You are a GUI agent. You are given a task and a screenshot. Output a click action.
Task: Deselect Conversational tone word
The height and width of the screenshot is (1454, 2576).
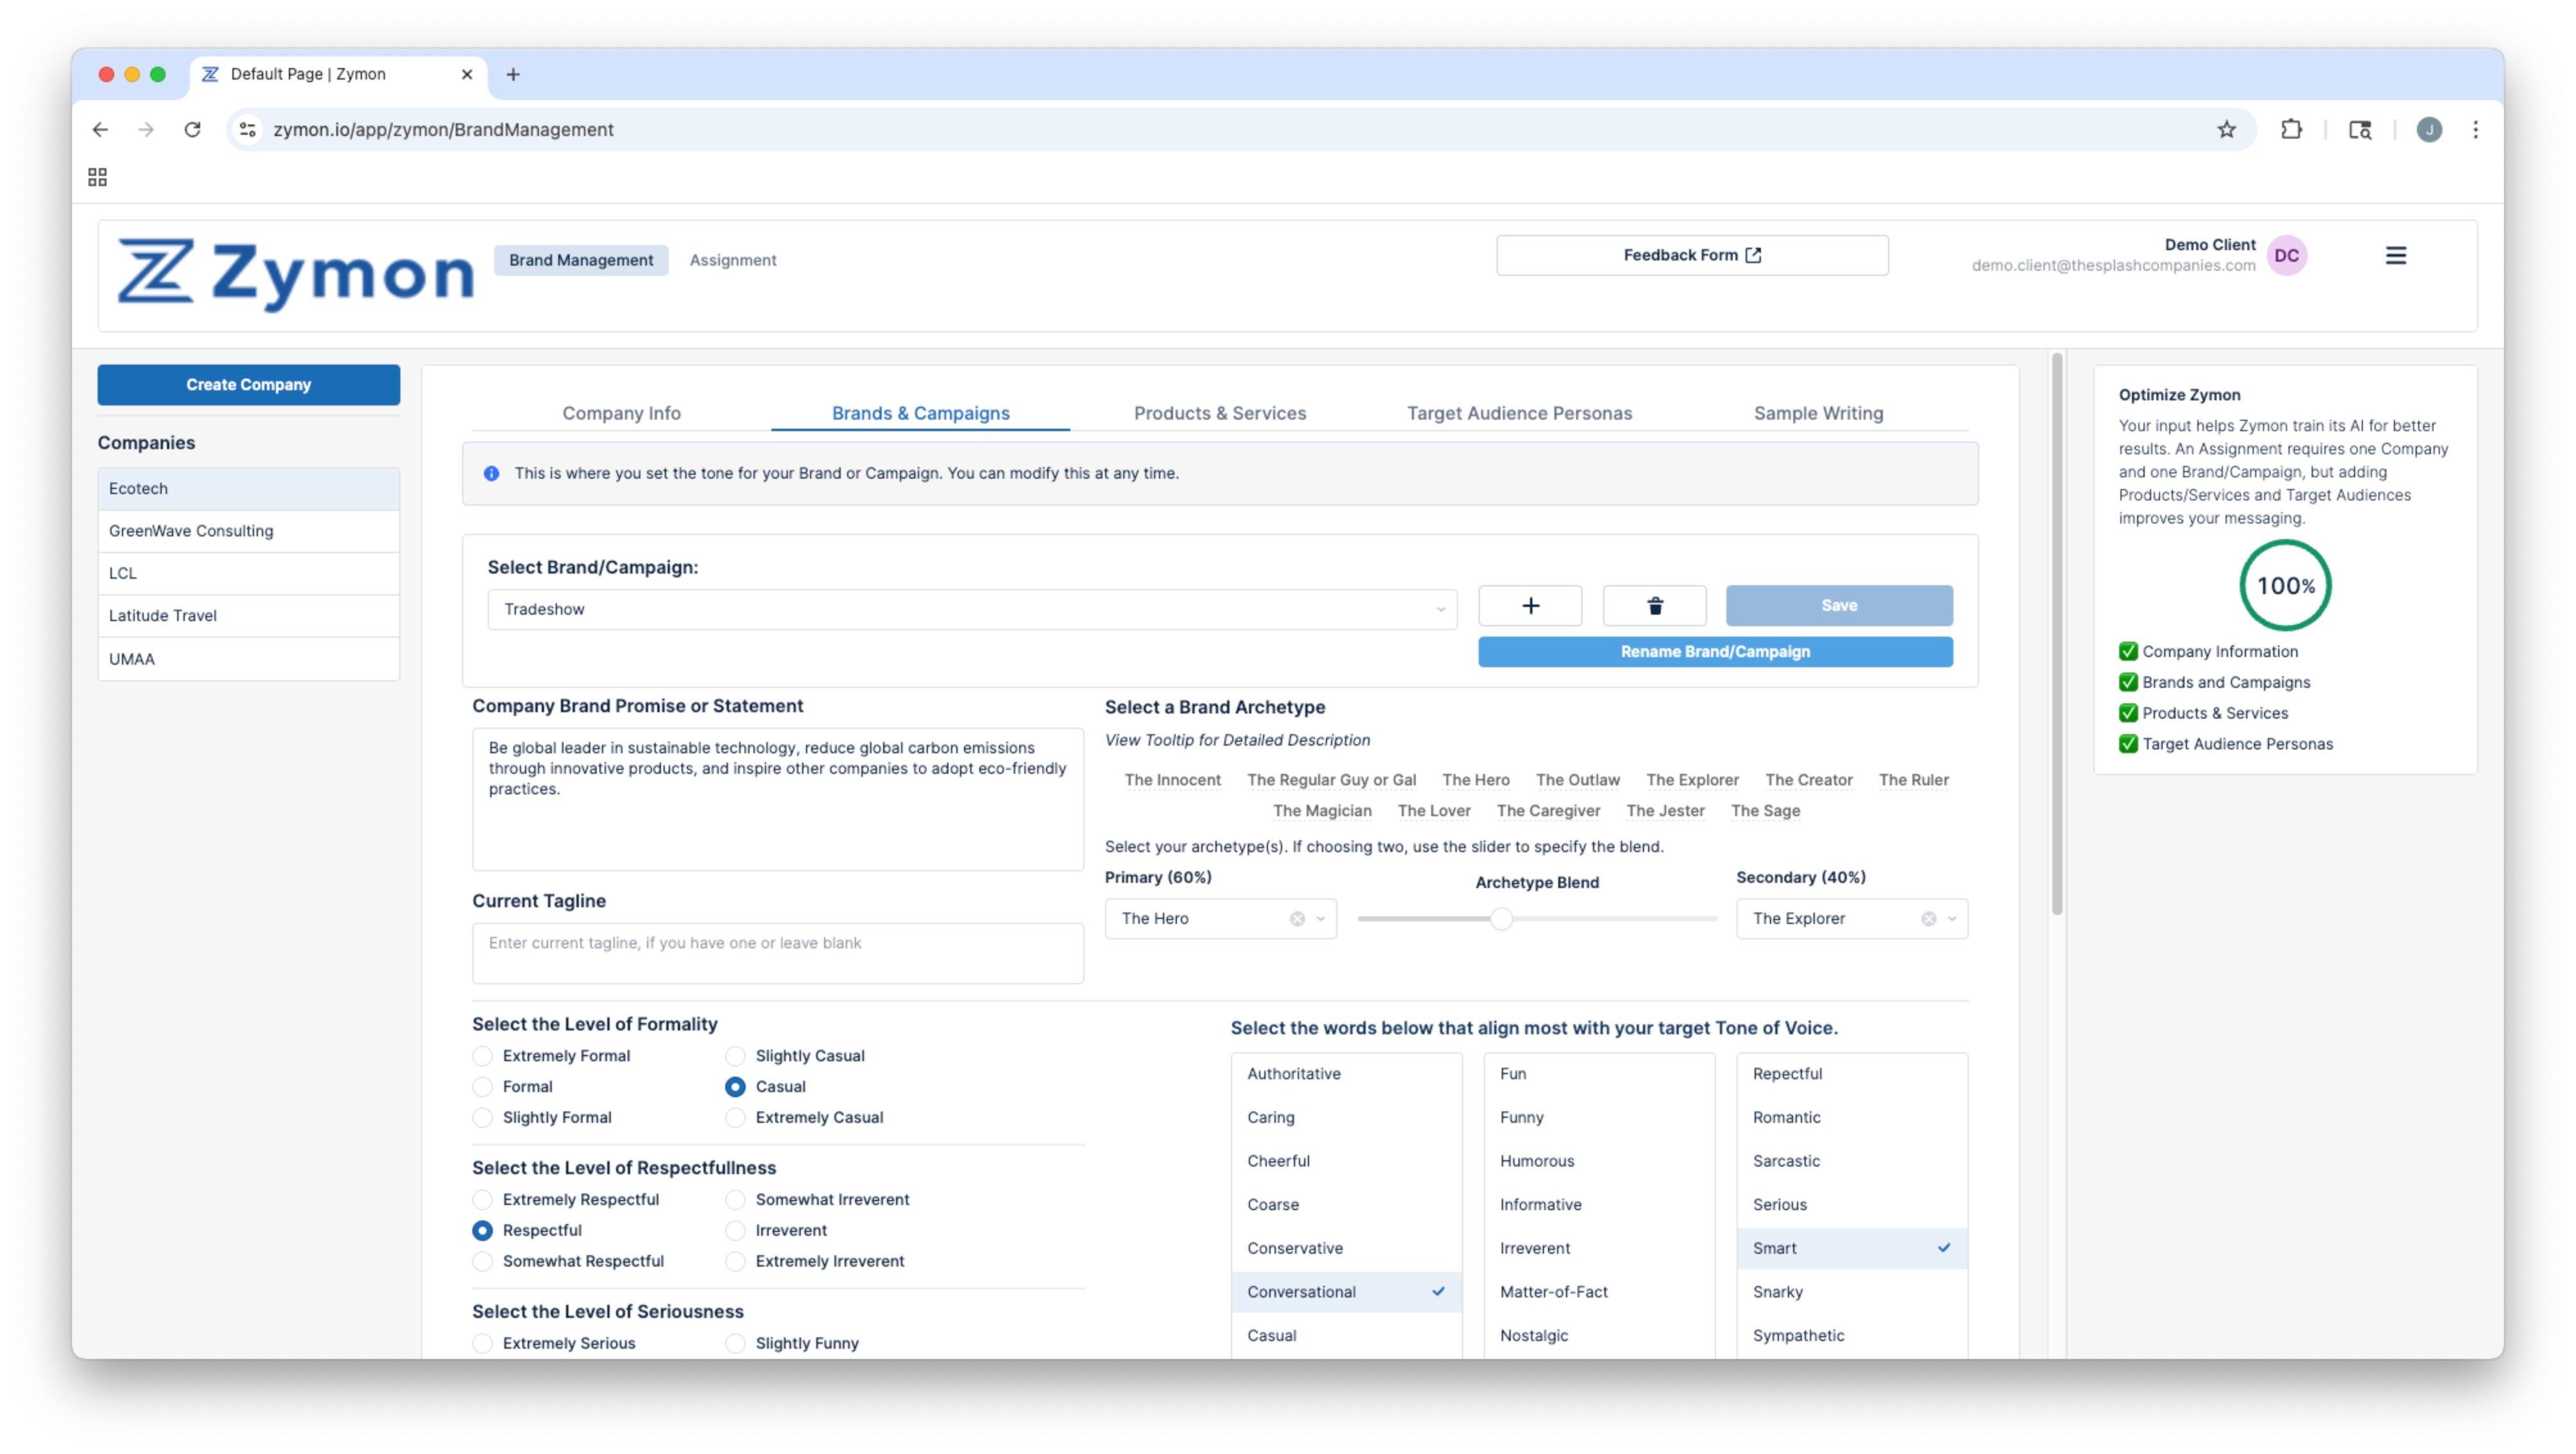tap(1346, 1291)
